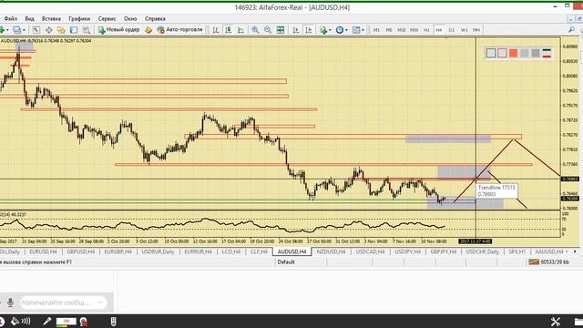Pick the solid orange swatch on chart
The width and height of the screenshot is (583, 328).
(513, 53)
